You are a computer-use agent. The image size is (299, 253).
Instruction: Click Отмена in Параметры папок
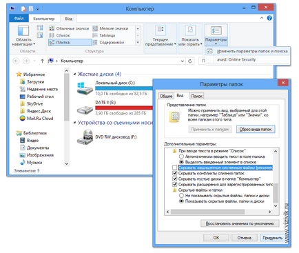244,238
